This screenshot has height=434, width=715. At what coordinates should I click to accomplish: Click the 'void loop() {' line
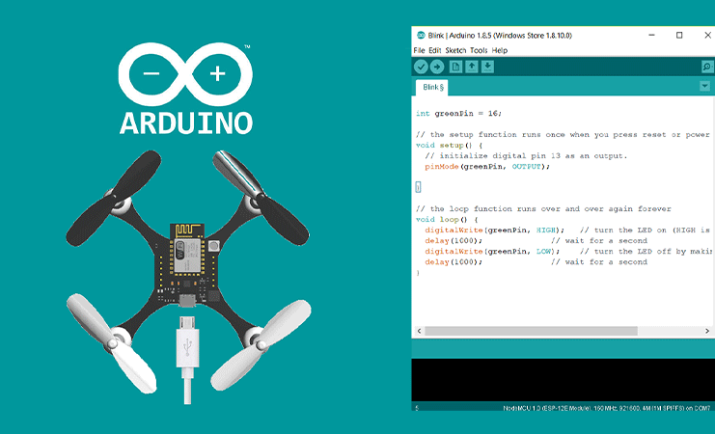pos(447,220)
